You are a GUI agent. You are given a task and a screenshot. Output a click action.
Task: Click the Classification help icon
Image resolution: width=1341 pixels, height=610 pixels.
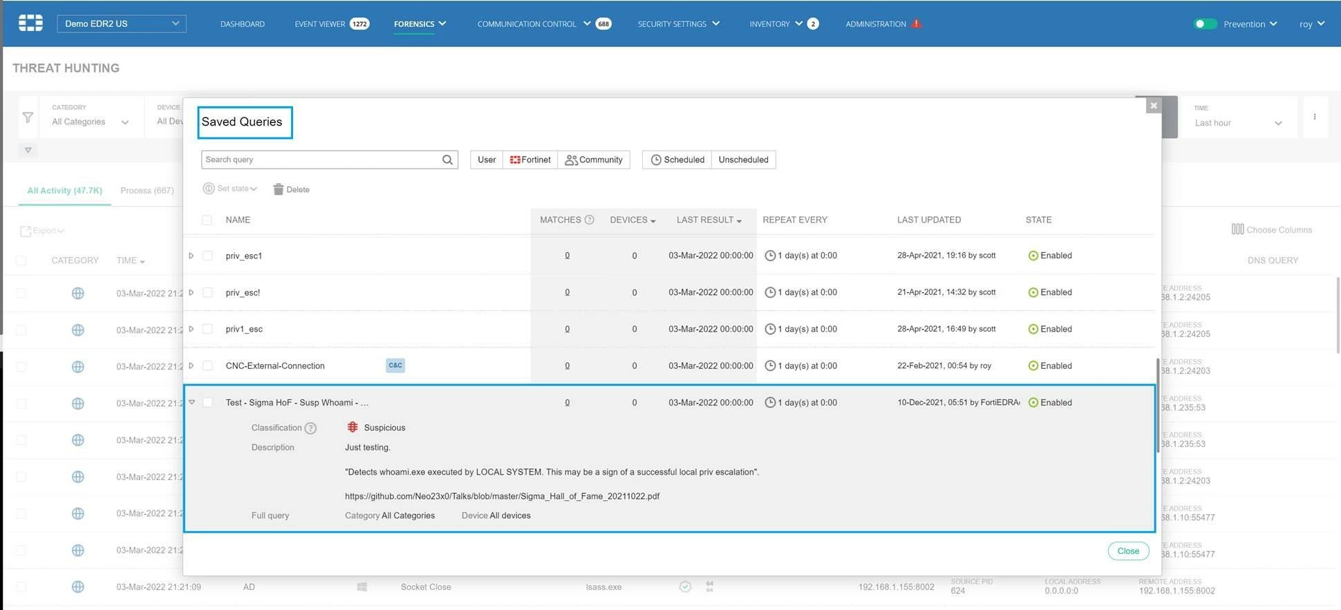(311, 428)
